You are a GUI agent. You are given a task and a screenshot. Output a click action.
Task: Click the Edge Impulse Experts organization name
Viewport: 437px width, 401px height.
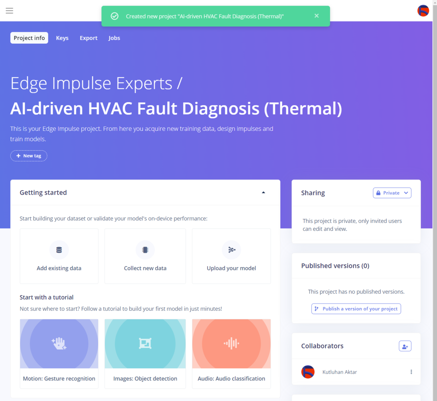pos(91,83)
